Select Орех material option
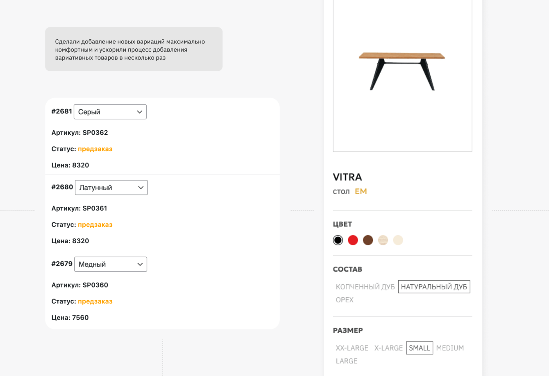 point(345,300)
